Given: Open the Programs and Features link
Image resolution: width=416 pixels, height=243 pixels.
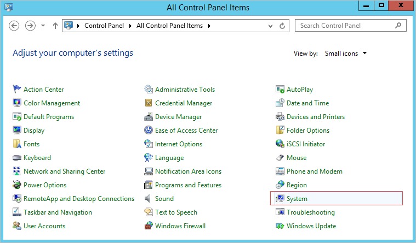Looking at the screenshot, I should 188,185.
